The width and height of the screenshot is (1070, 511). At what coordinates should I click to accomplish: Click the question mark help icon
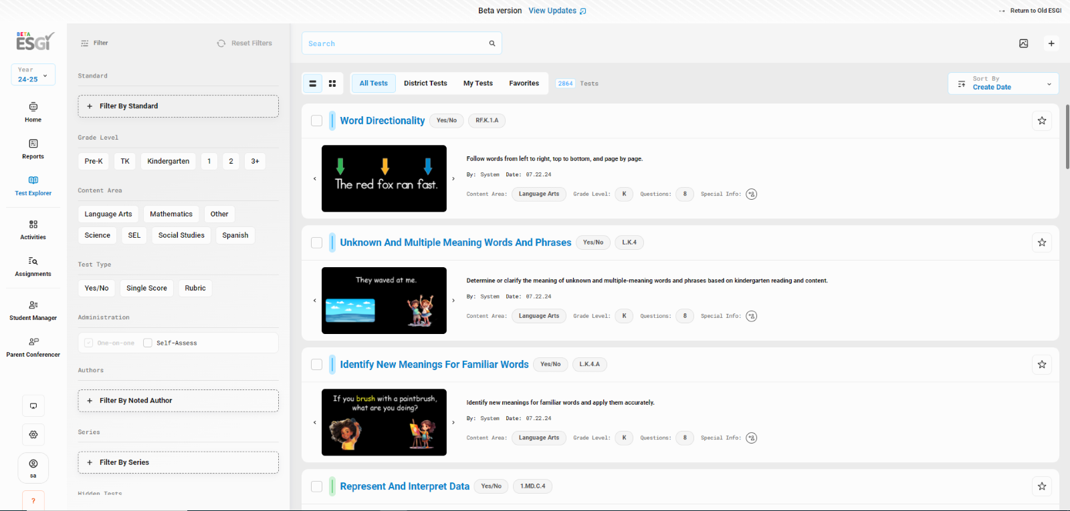[x=33, y=500]
